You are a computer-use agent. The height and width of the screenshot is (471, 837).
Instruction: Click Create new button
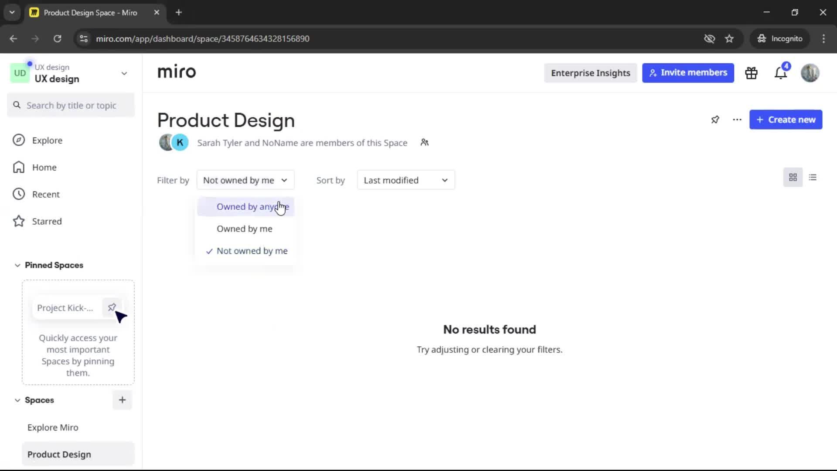coord(786,119)
